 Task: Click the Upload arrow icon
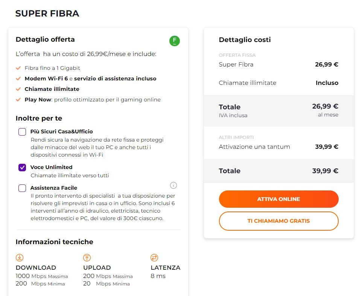tap(87, 258)
